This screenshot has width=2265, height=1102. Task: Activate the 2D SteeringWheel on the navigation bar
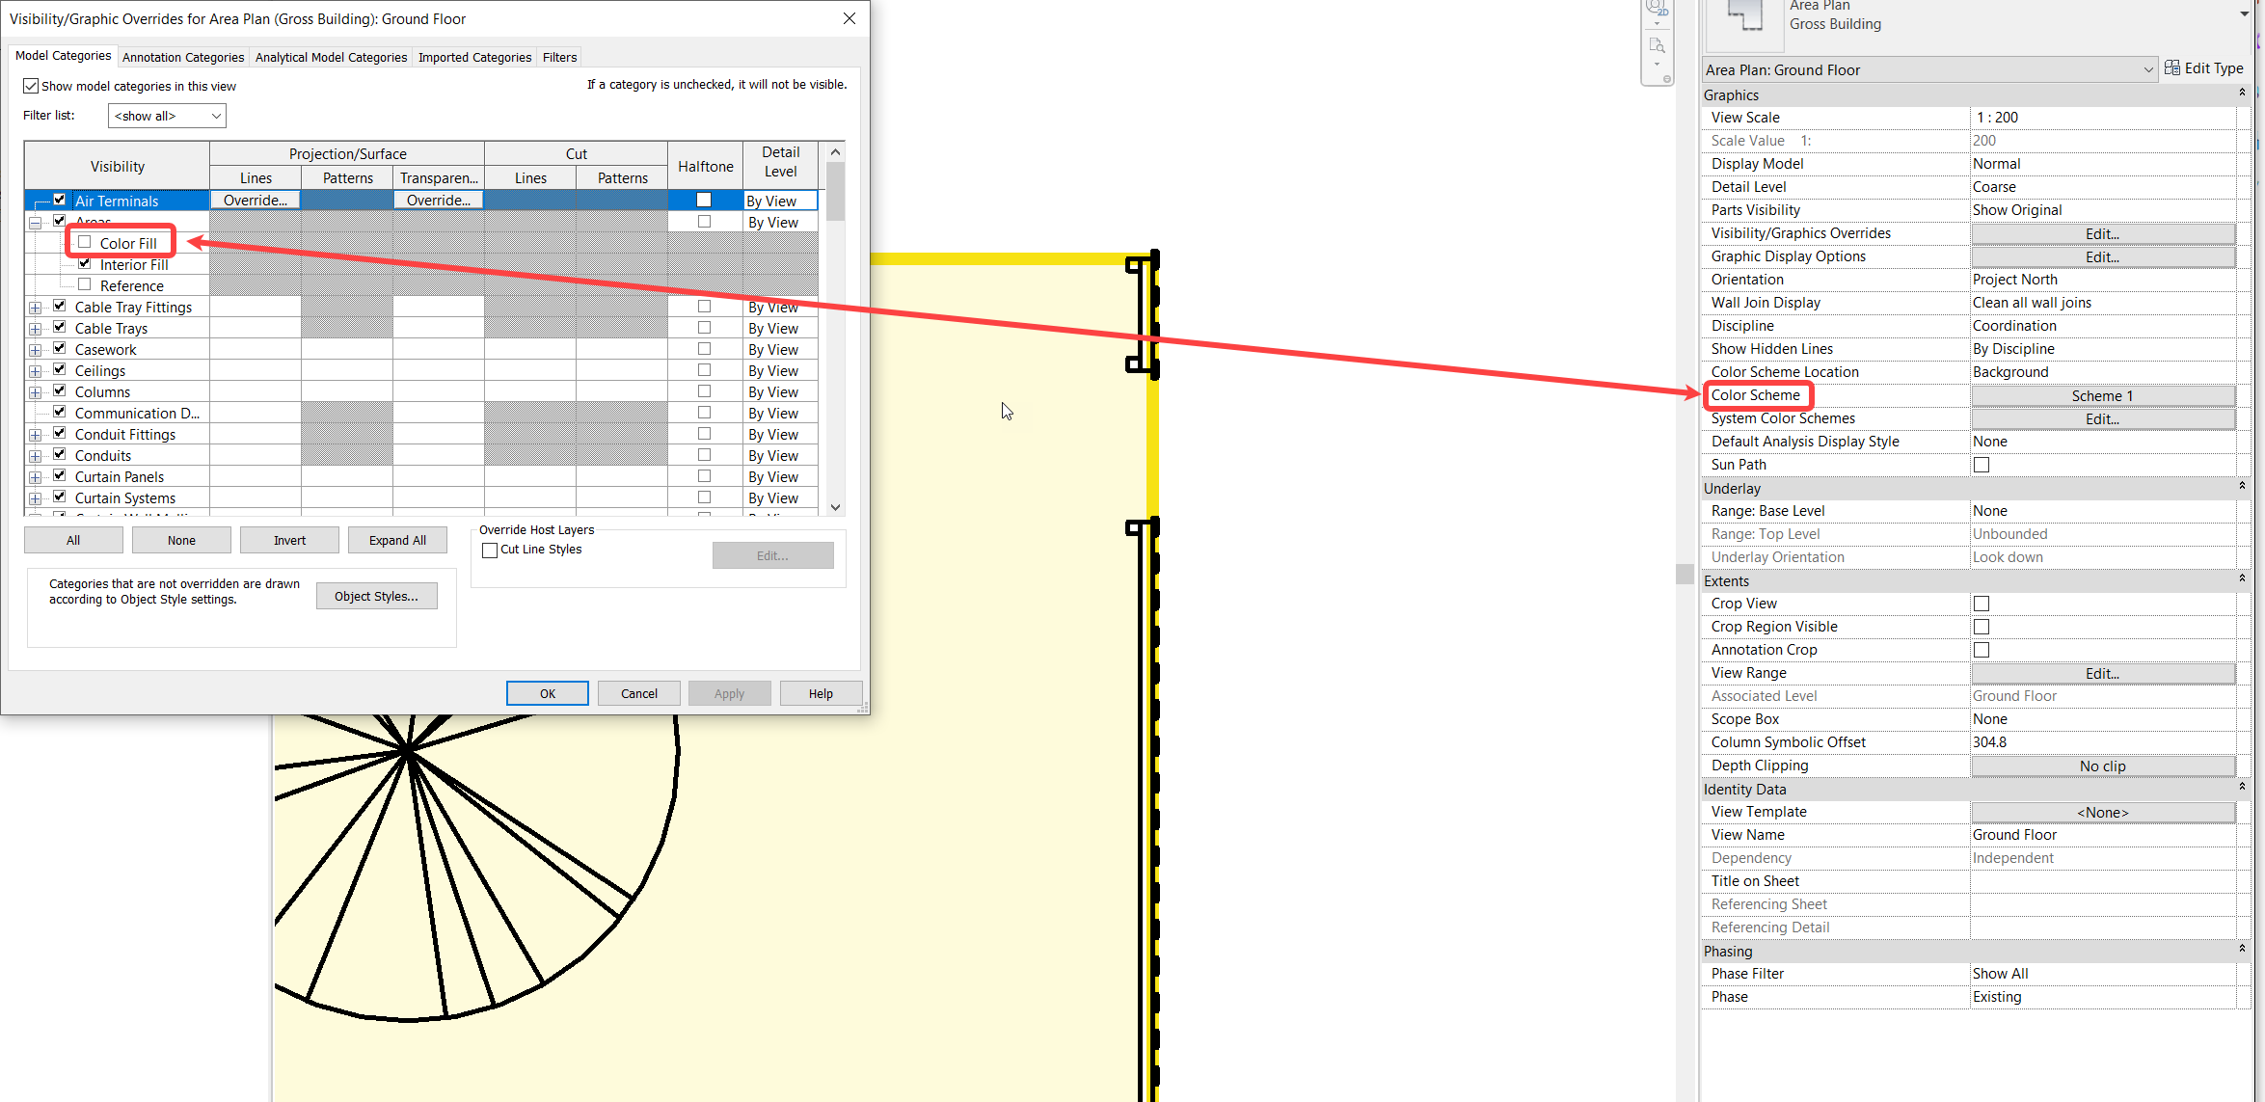[x=1656, y=8]
